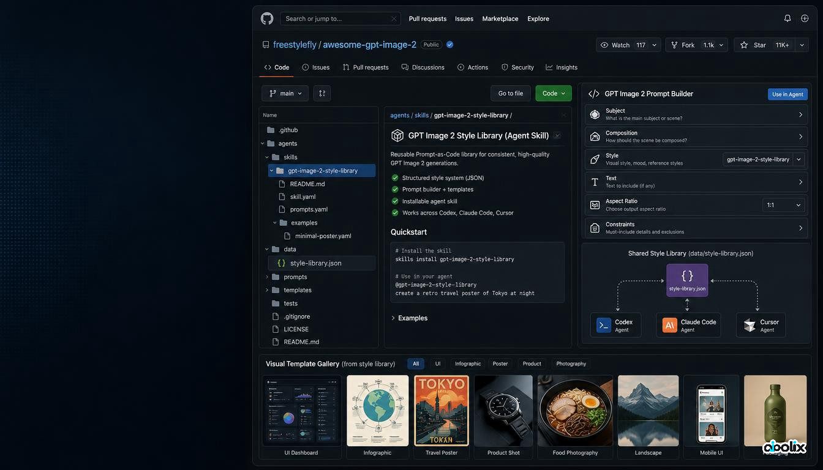Screen dimensions: 823x470
Task: Filter gallery by Photography
Action: pos(571,364)
